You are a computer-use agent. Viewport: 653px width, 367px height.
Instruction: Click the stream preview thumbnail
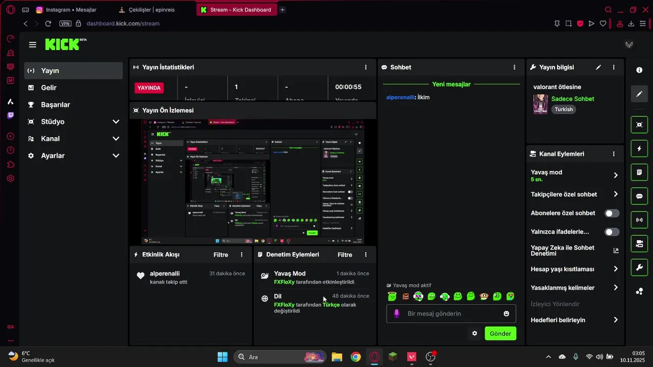point(253,182)
